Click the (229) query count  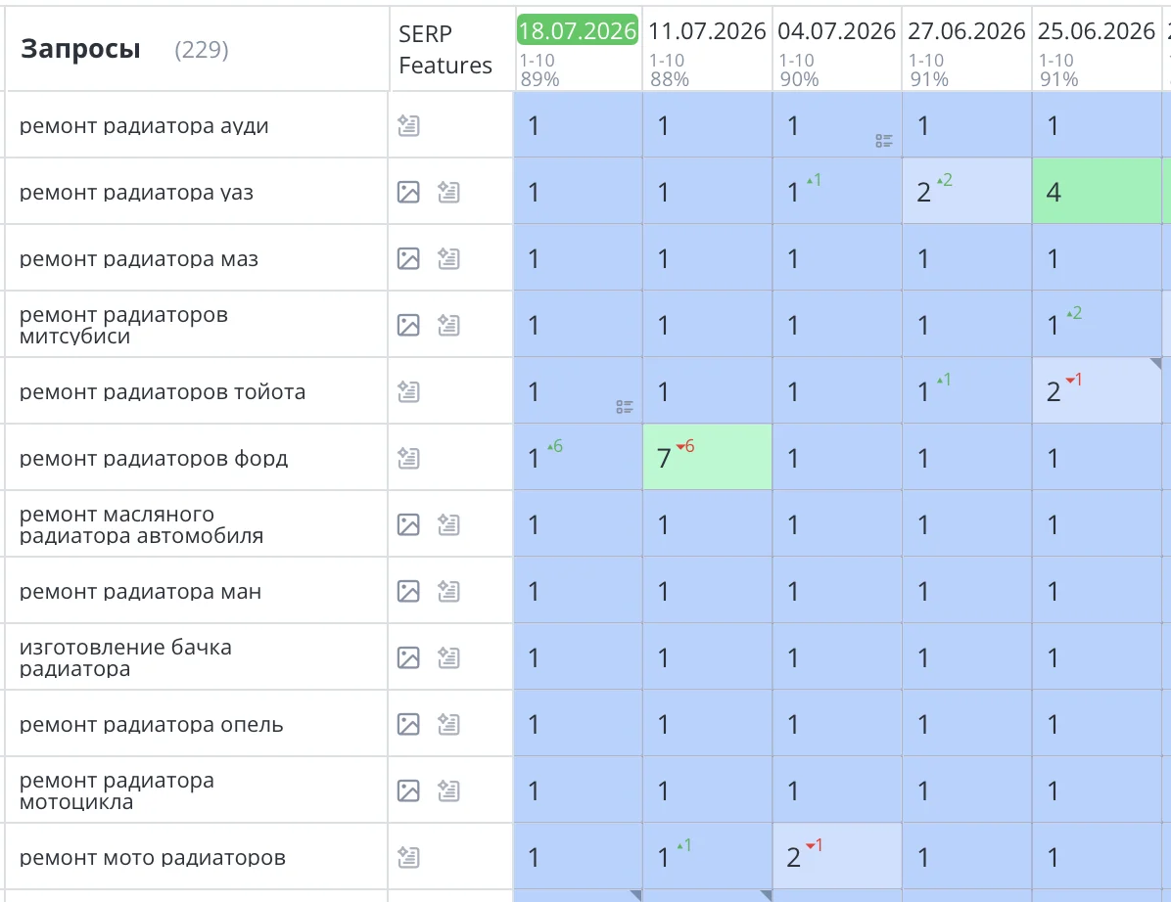(x=202, y=50)
